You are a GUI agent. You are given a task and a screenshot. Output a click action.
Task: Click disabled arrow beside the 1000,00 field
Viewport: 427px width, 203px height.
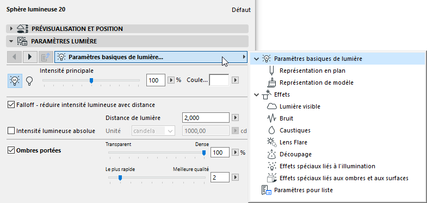[236, 131]
